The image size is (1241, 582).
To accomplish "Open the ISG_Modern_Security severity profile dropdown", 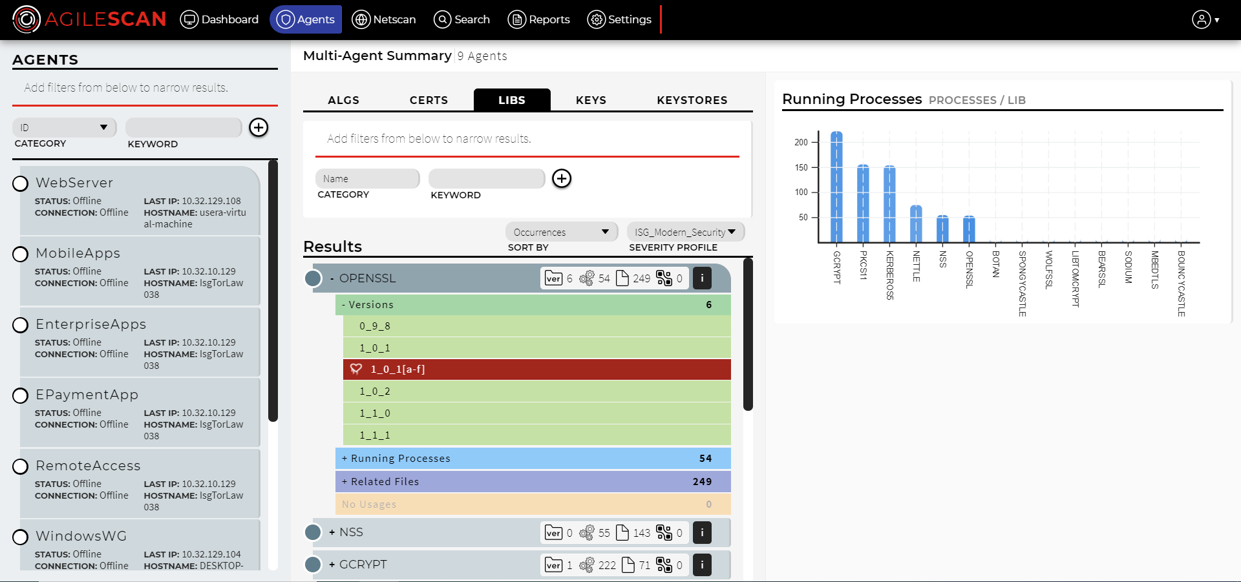I will point(685,232).
